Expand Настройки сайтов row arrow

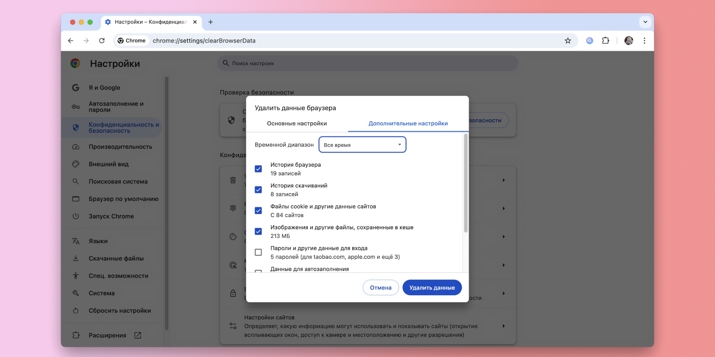503,326
